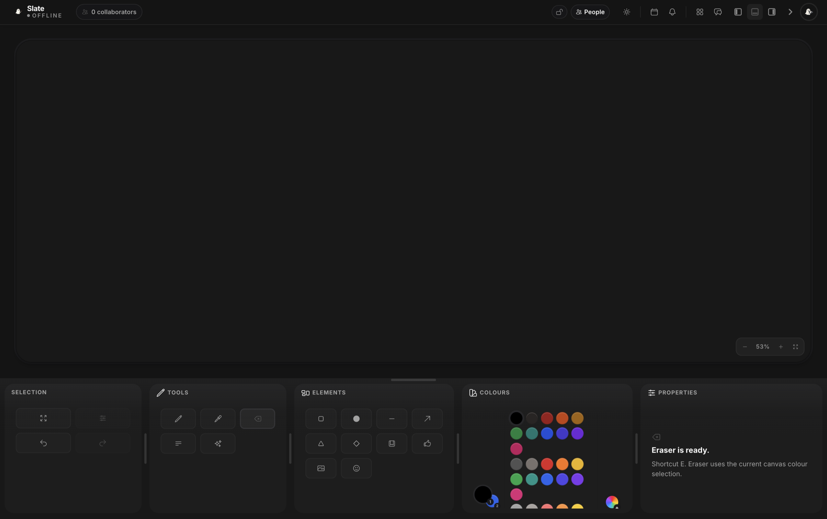Screen dimensions: 827x519
Task: Add a straight line element
Action: click(x=392, y=419)
